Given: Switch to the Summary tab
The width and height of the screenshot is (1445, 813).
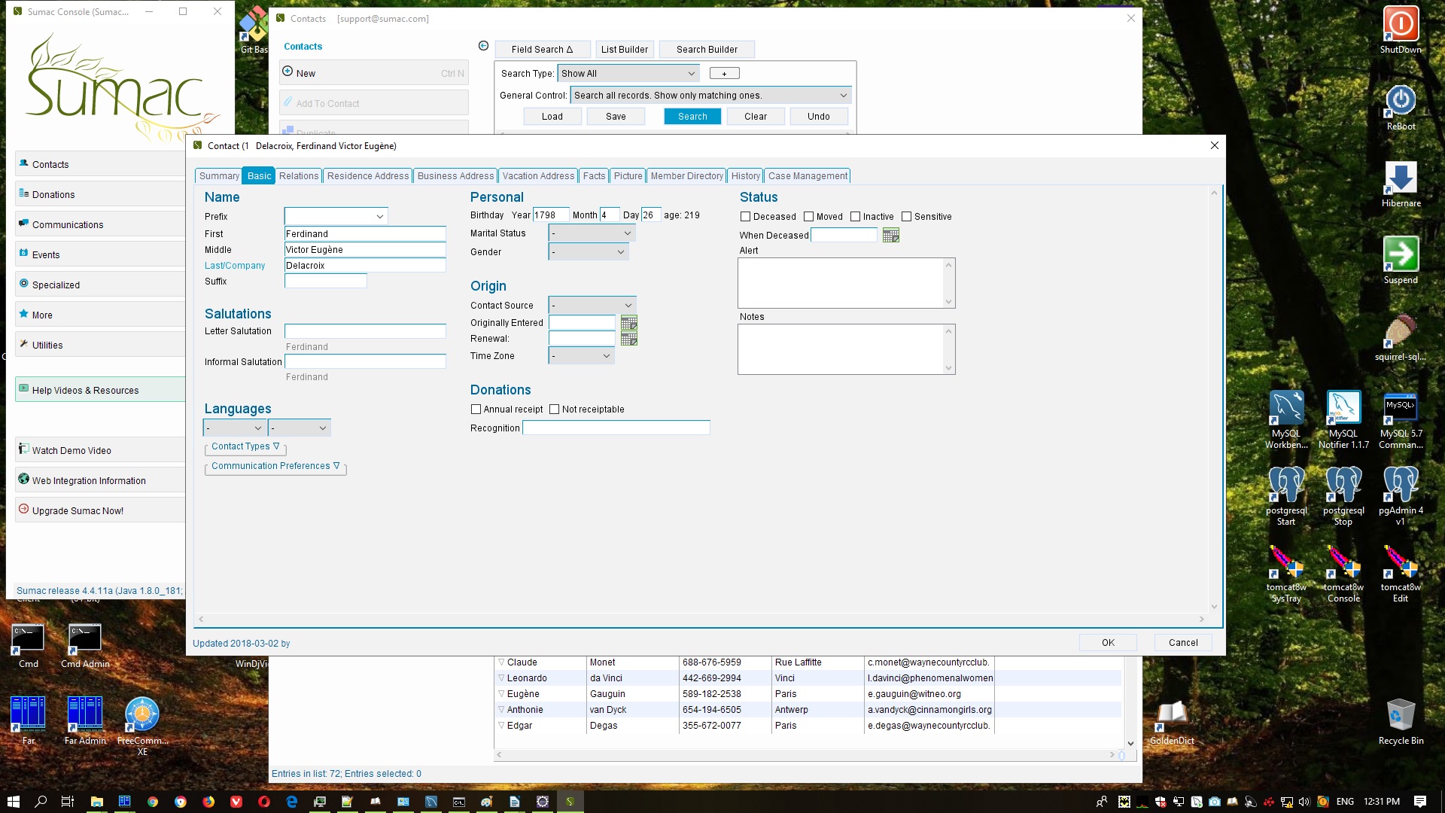Looking at the screenshot, I should click(219, 175).
